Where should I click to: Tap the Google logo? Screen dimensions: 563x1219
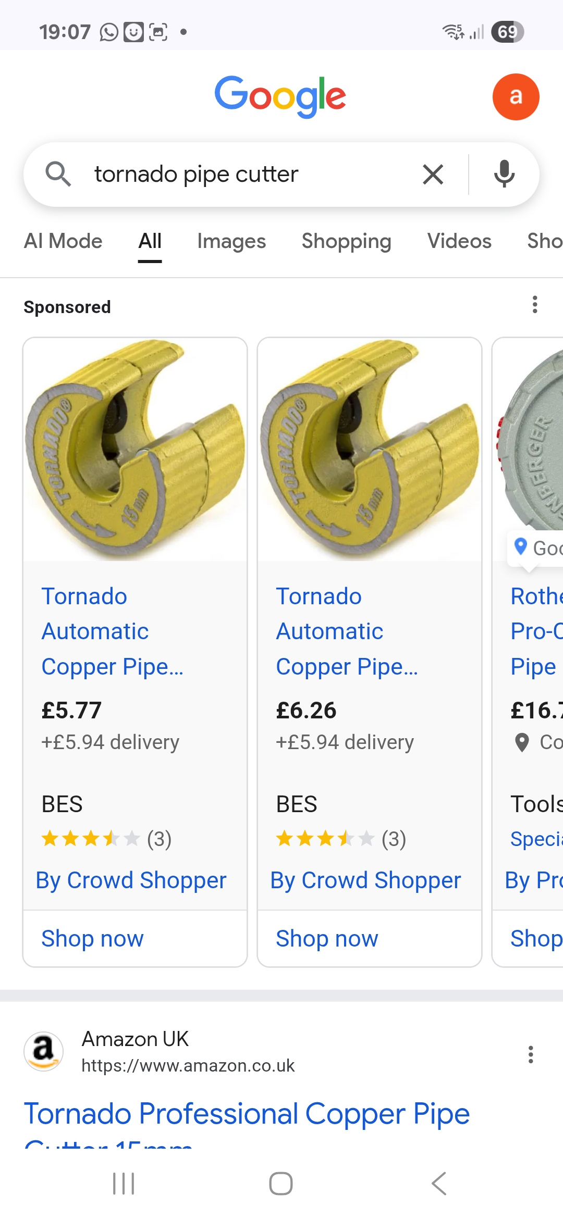pyautogui.click(x=280, y=96)
